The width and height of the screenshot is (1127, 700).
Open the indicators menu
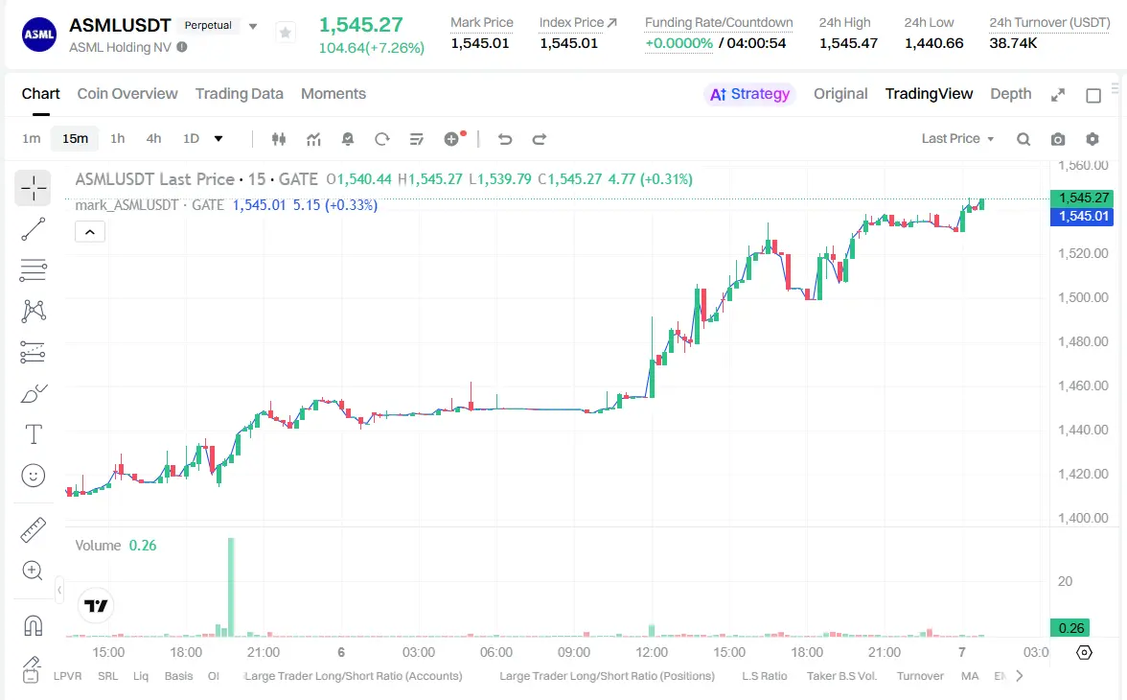313,139
